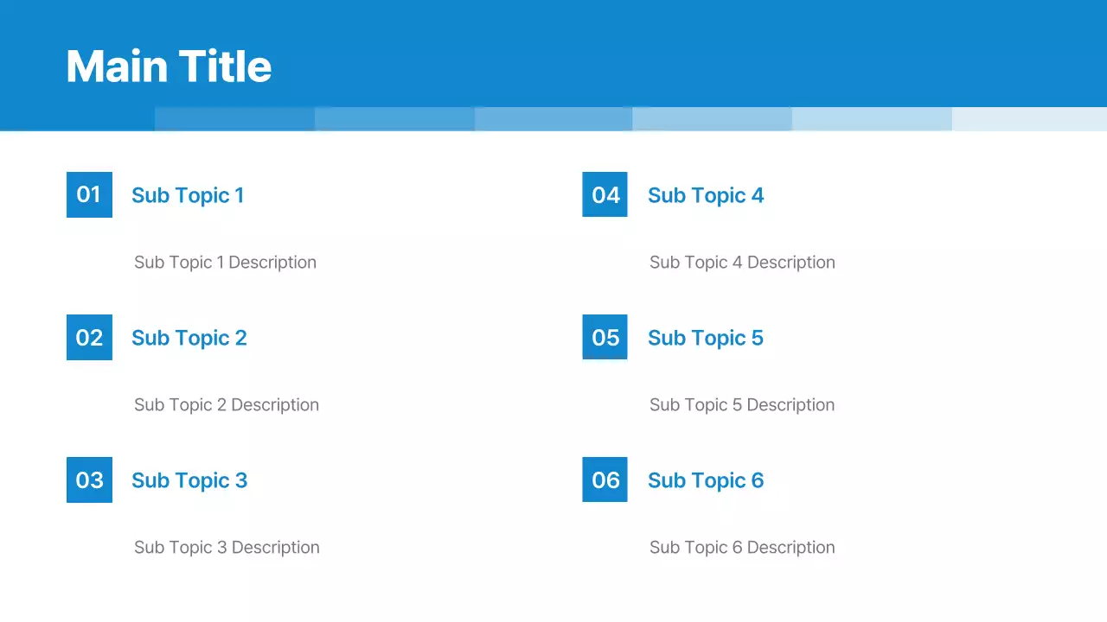Image resolution: width=1107 pixels, height=622 pixels.
Task: Click the Sub Topic 3 Description text
Action: point(227,548)
